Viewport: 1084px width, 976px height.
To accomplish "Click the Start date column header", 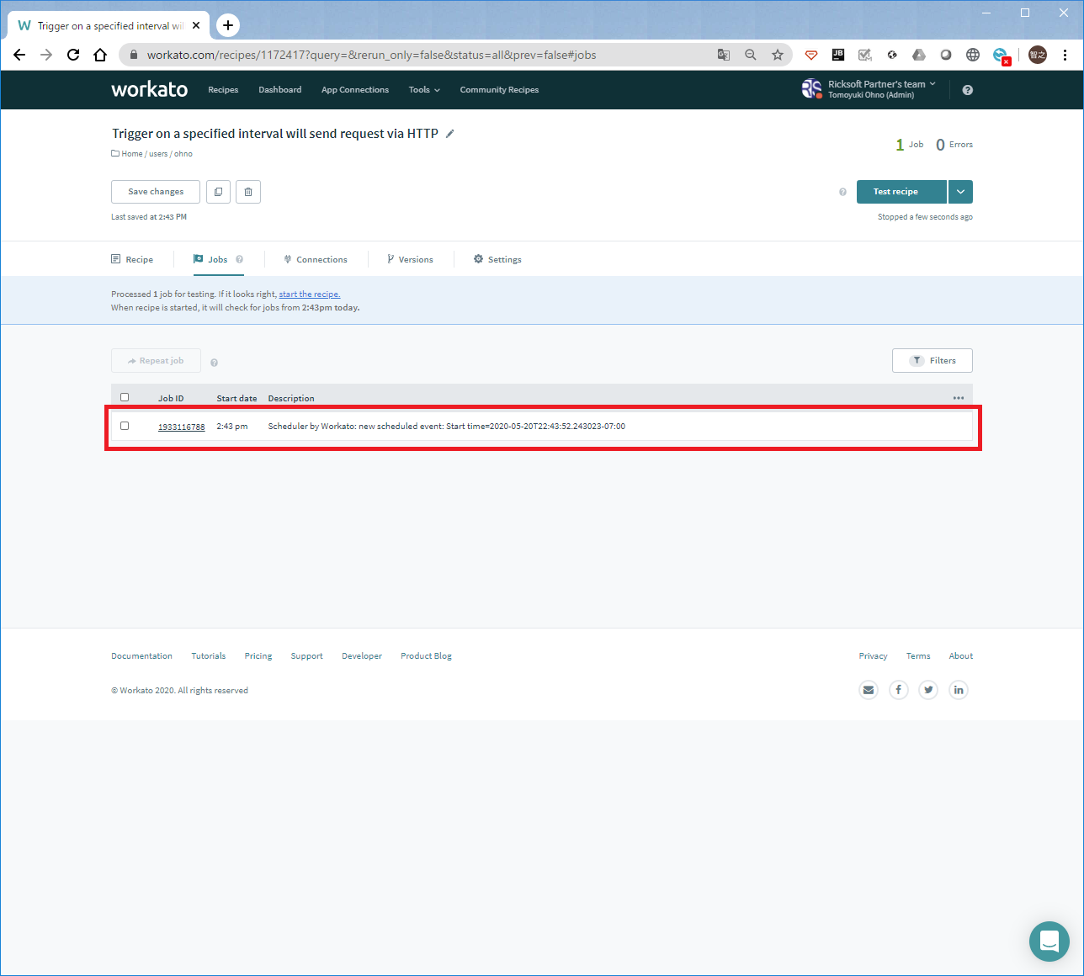I will [236, 399].
